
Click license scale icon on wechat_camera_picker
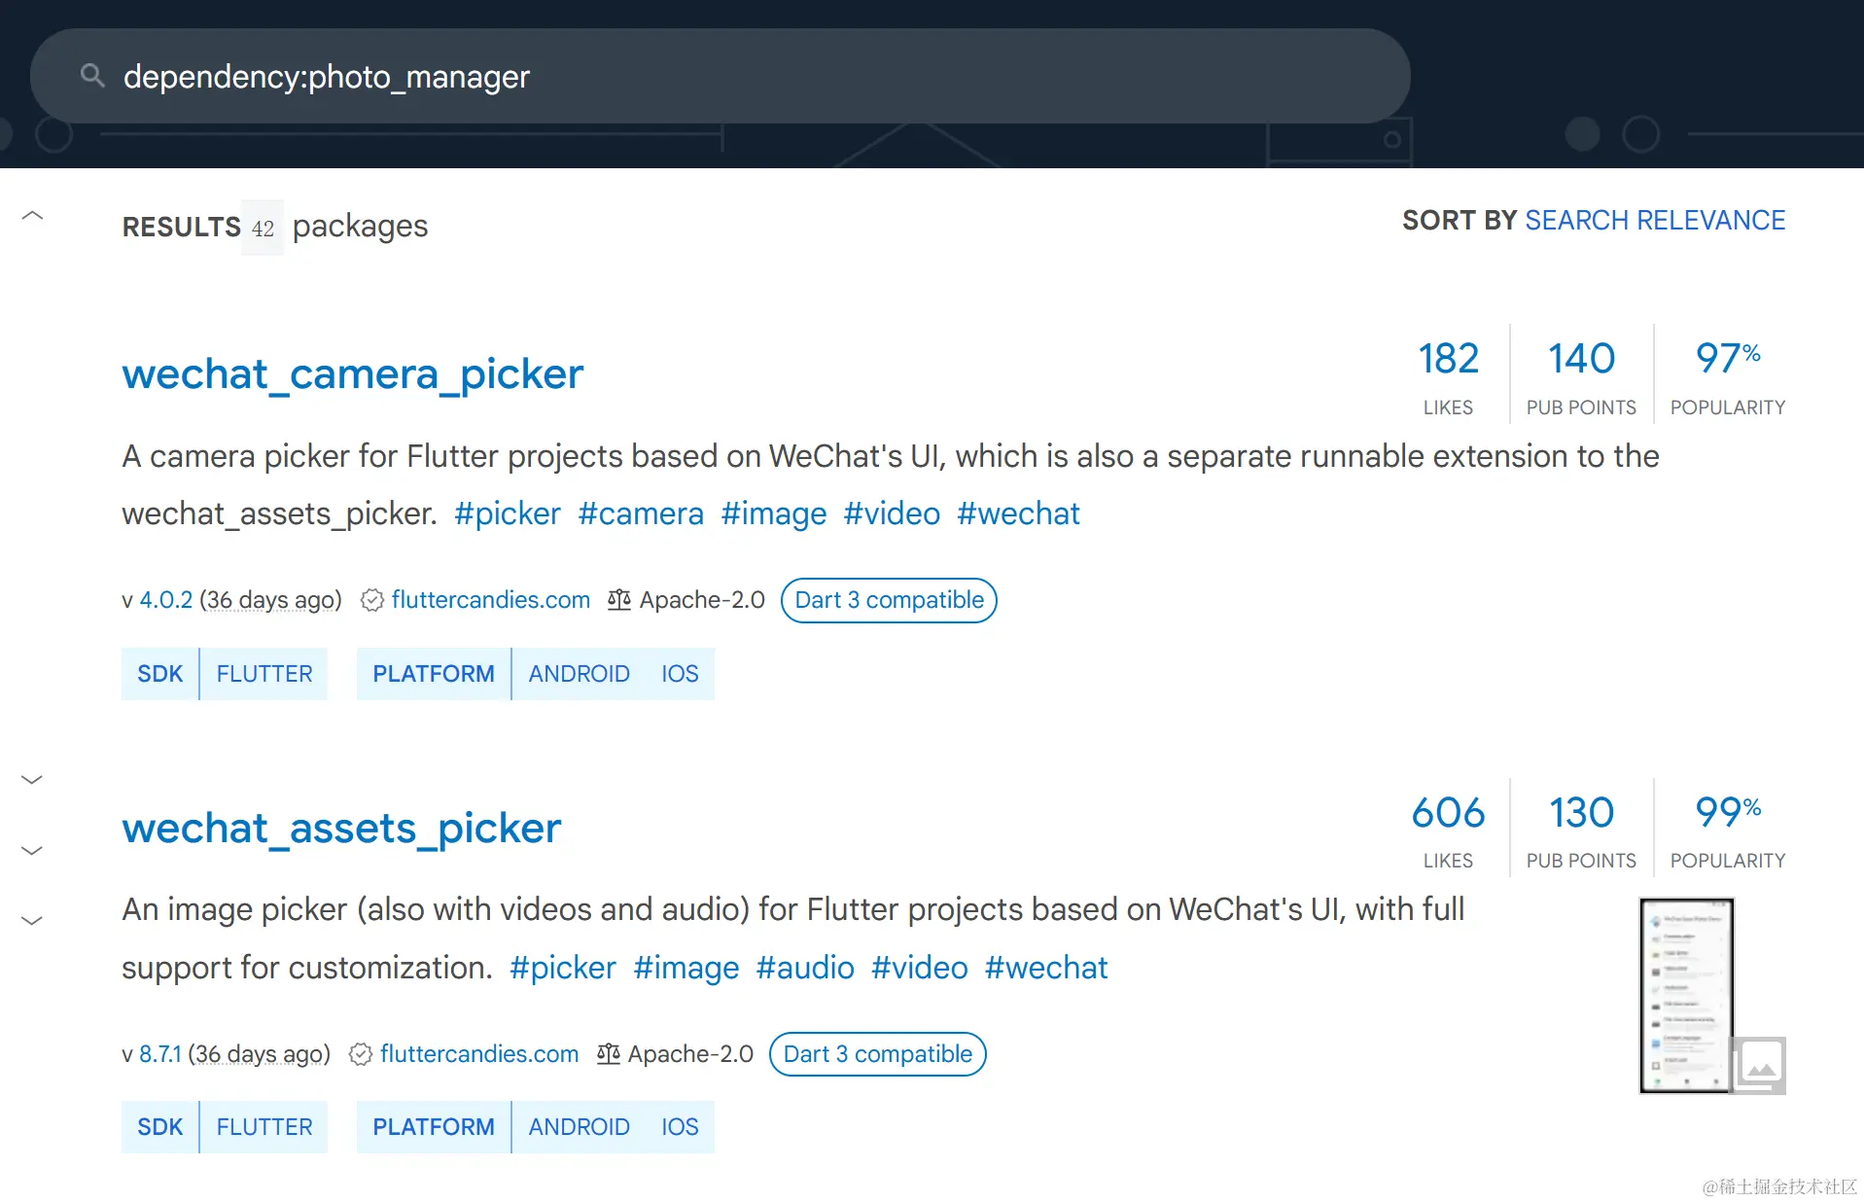click(619, 600)
